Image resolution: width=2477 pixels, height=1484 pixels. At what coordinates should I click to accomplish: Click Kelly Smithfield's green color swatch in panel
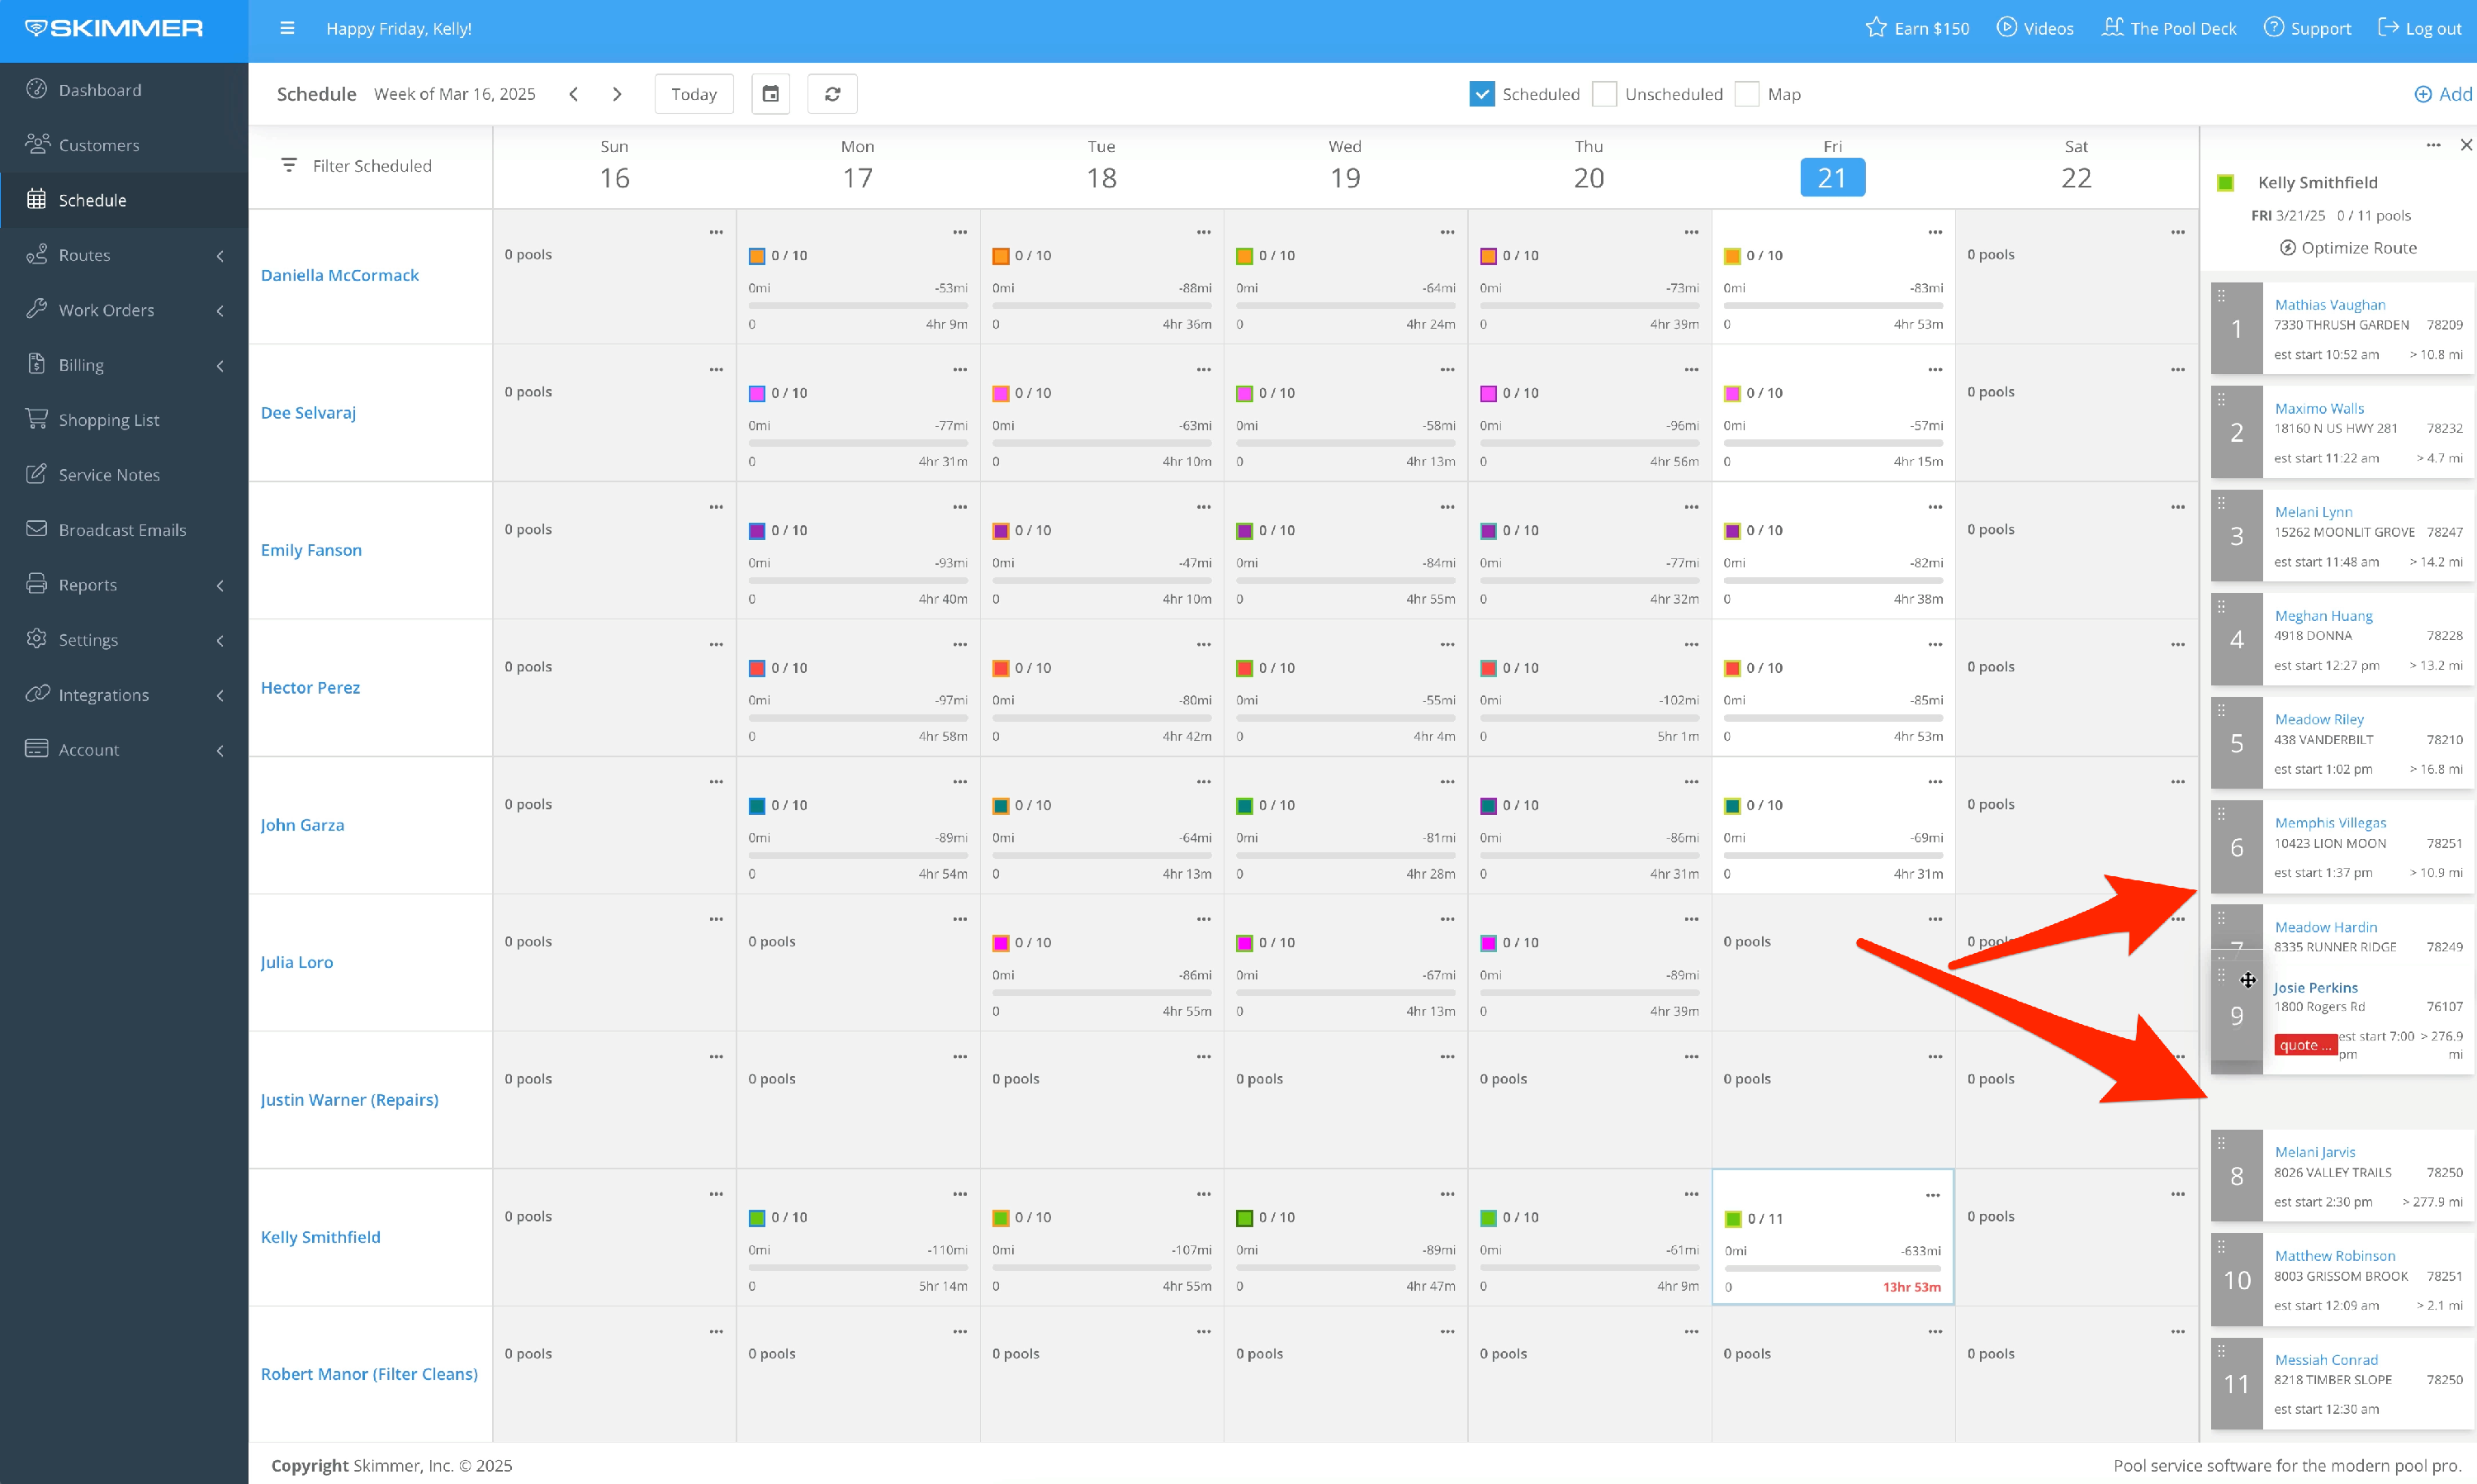[2225, 183]
